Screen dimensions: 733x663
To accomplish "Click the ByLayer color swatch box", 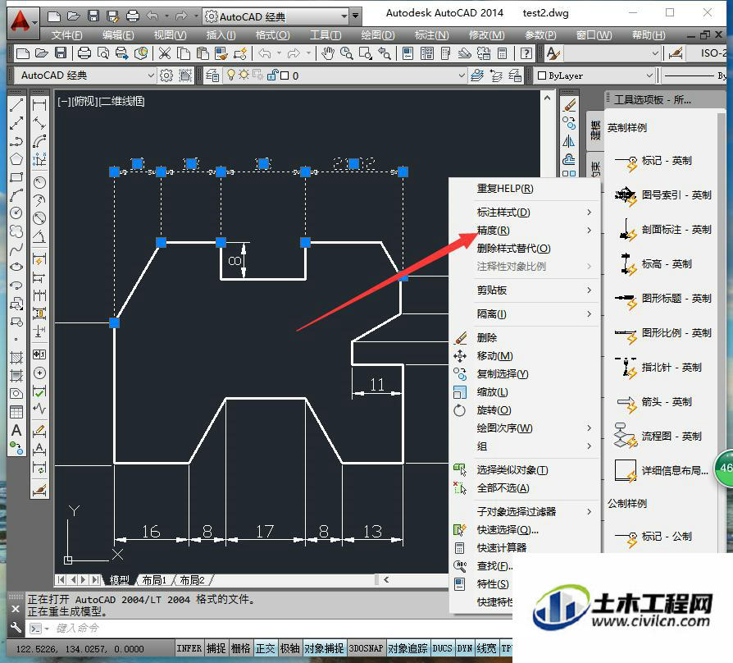I will click(x=542, y=75).
